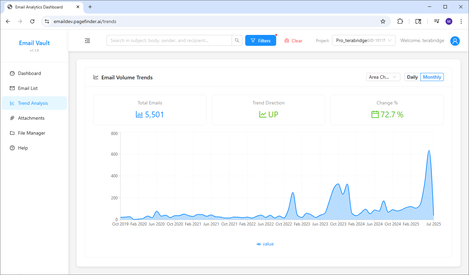Collapse the sidebar with the menu-fold icon

pos(87,41)
